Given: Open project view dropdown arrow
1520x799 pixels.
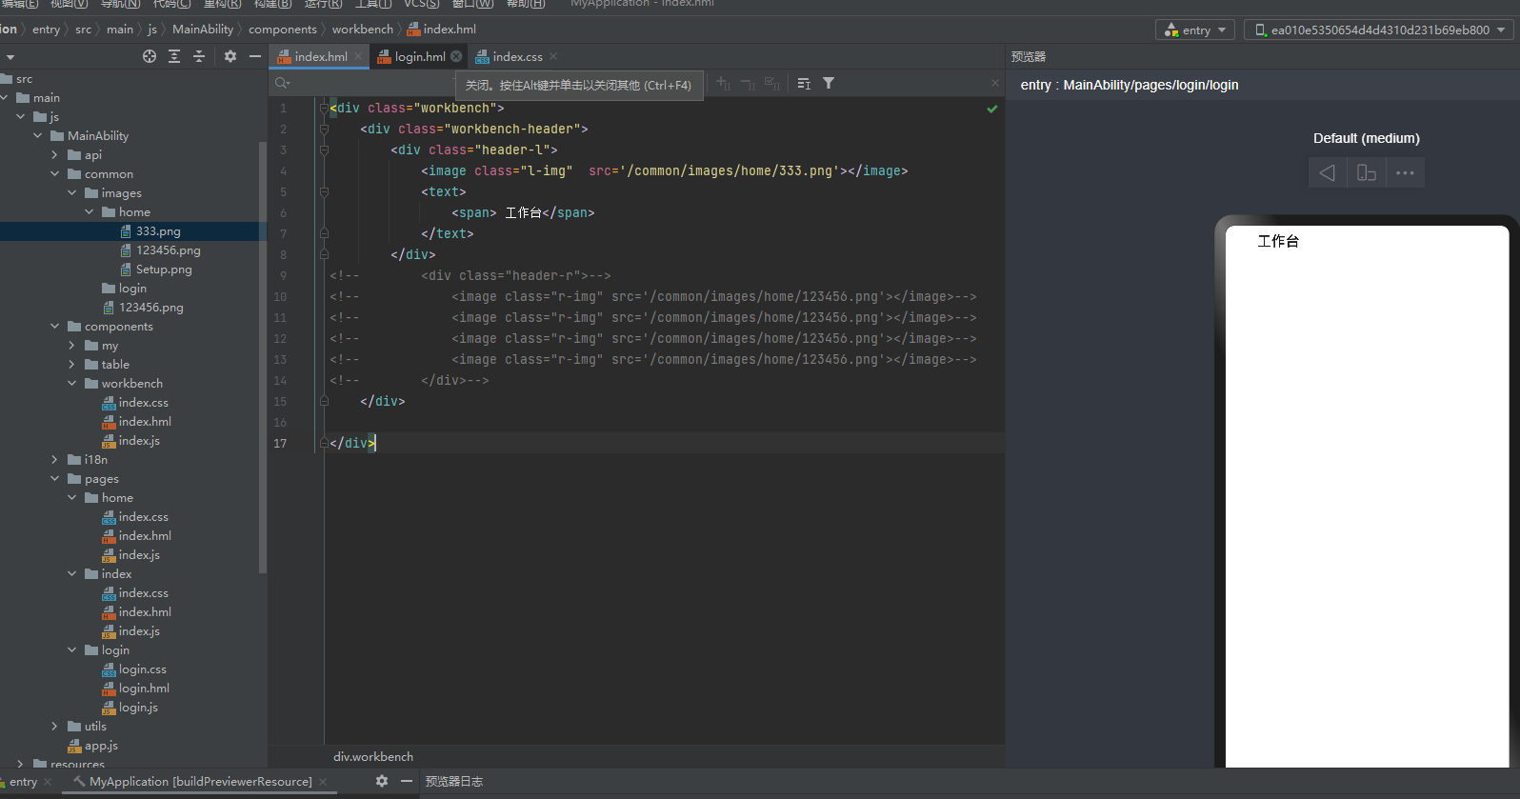Looking at the screenshot, I should 10,57.
